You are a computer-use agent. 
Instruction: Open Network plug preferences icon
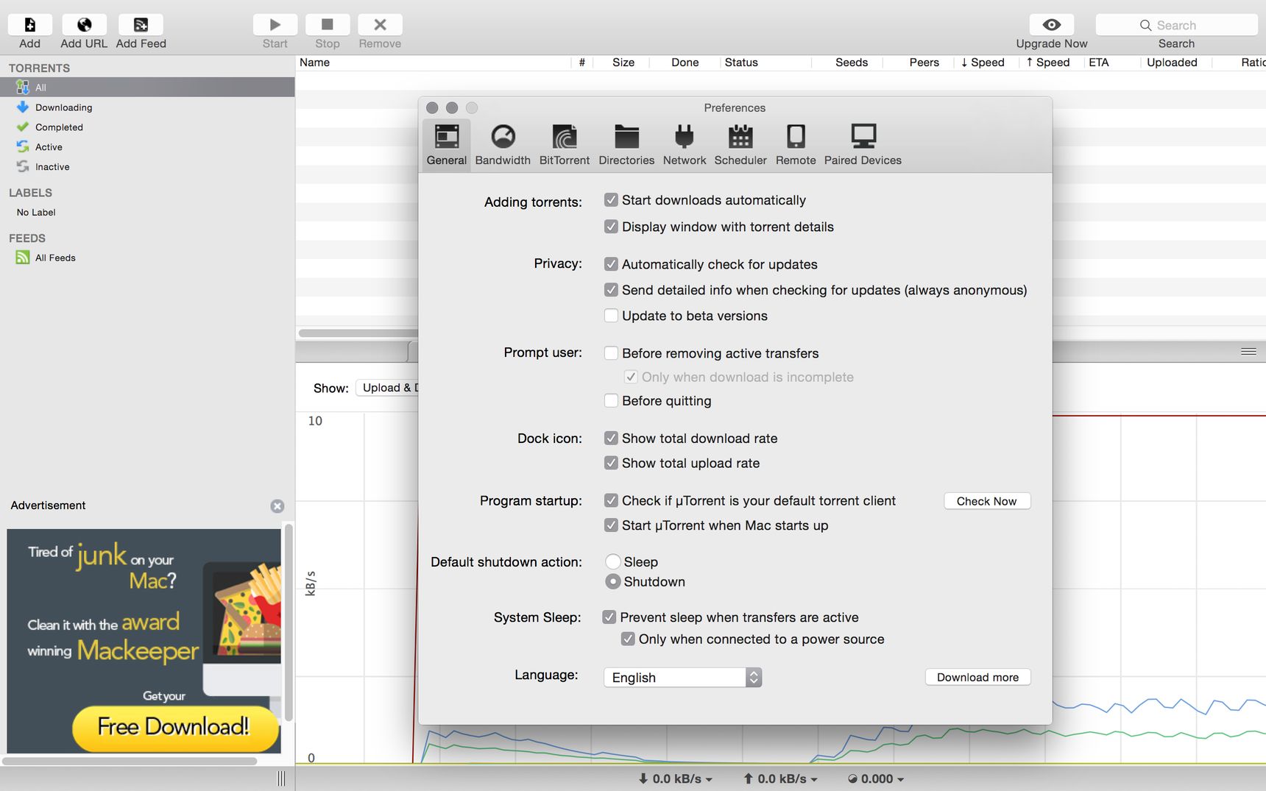[x=685, y=145]
